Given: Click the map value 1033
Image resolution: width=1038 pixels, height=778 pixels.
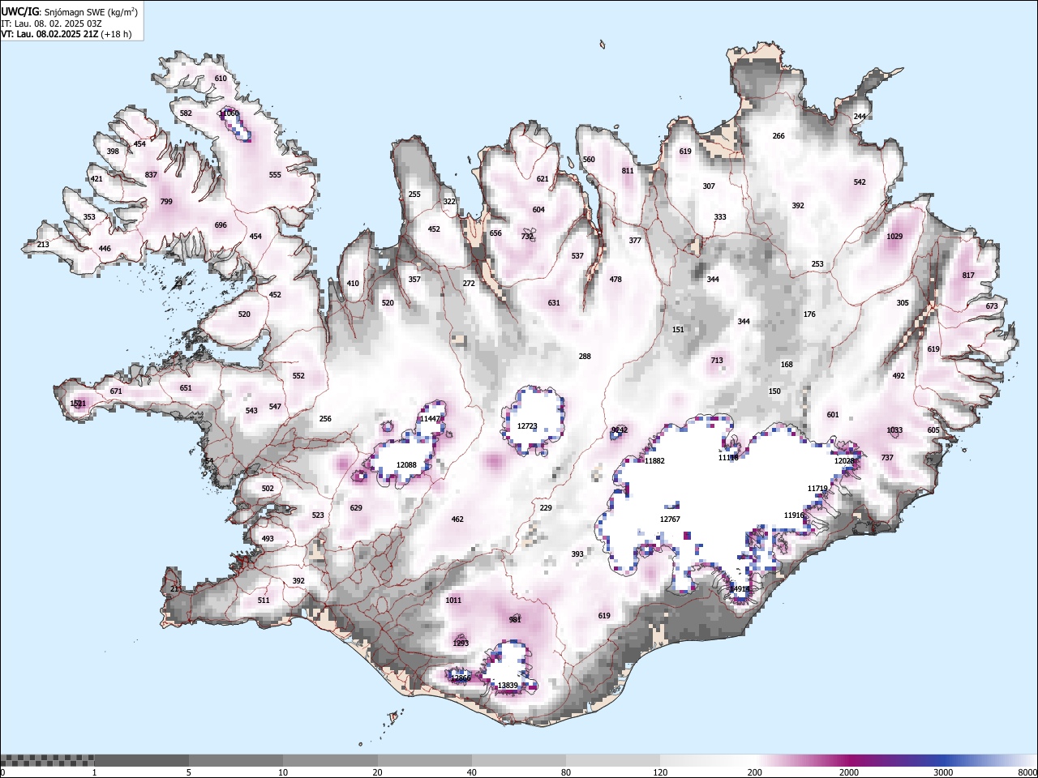Looking at the screenshot, I should coord(894,430).
